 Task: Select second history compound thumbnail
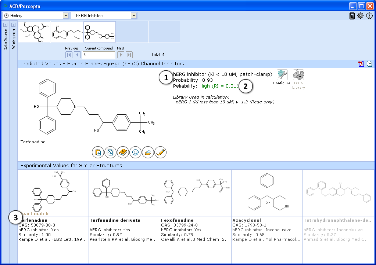[67, 32]
